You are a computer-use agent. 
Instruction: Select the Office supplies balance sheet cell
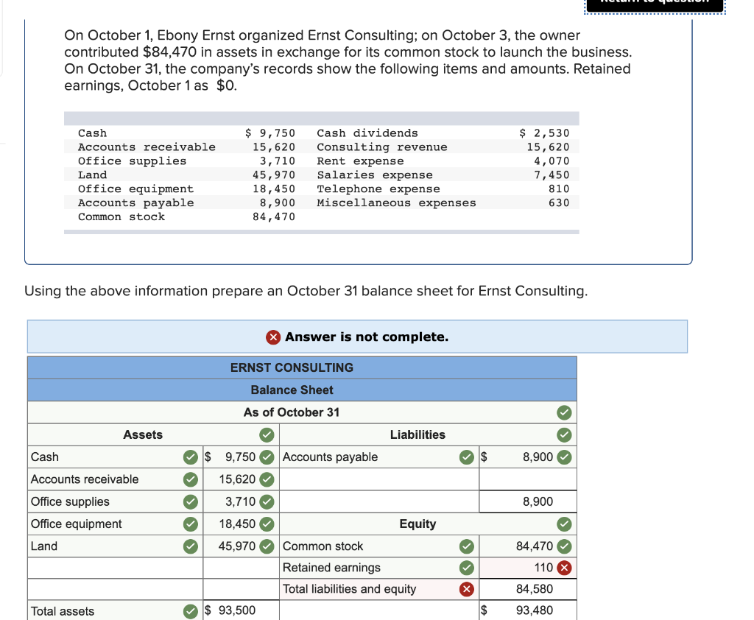(115, 501)
